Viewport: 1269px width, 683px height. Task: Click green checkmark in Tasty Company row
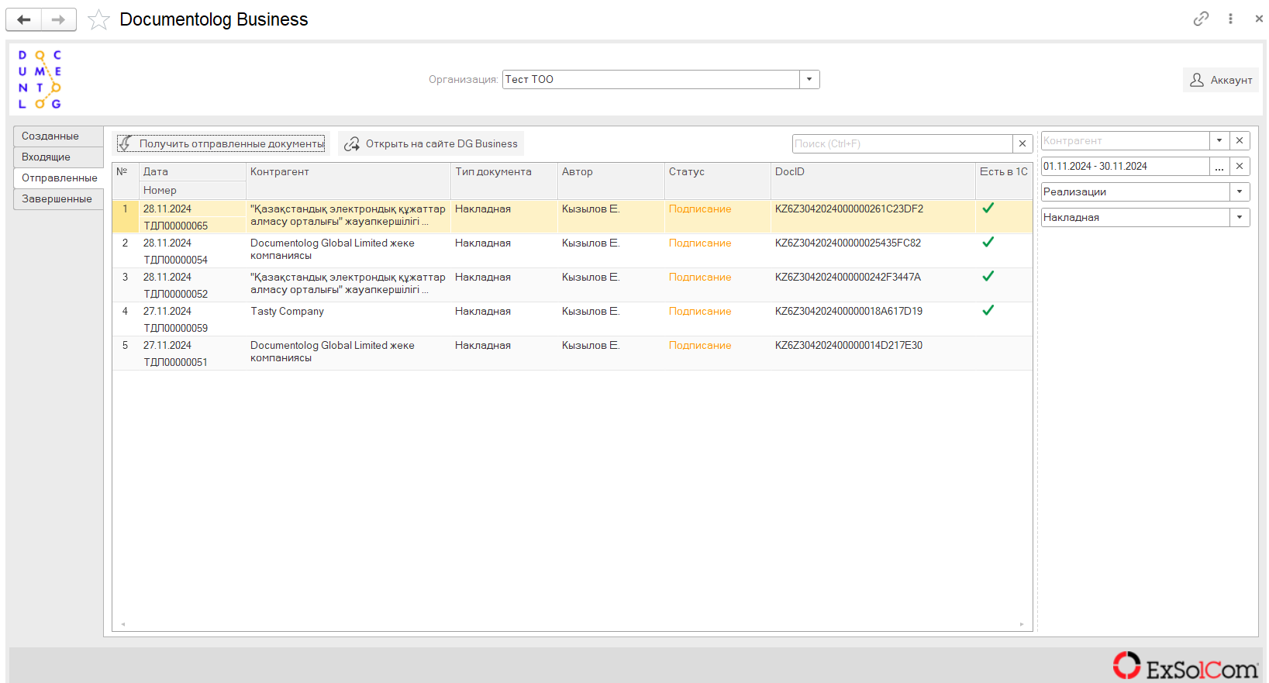click(988, 310)
